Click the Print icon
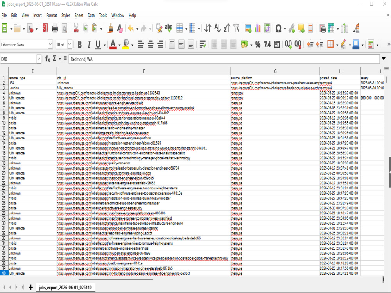391x293 pixels. pyautogui.click(x=55, y=29)
